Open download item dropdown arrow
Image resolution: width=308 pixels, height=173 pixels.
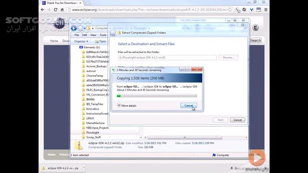84,168
